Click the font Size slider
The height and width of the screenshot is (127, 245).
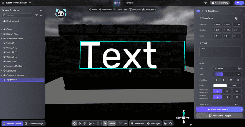(227, 74)
